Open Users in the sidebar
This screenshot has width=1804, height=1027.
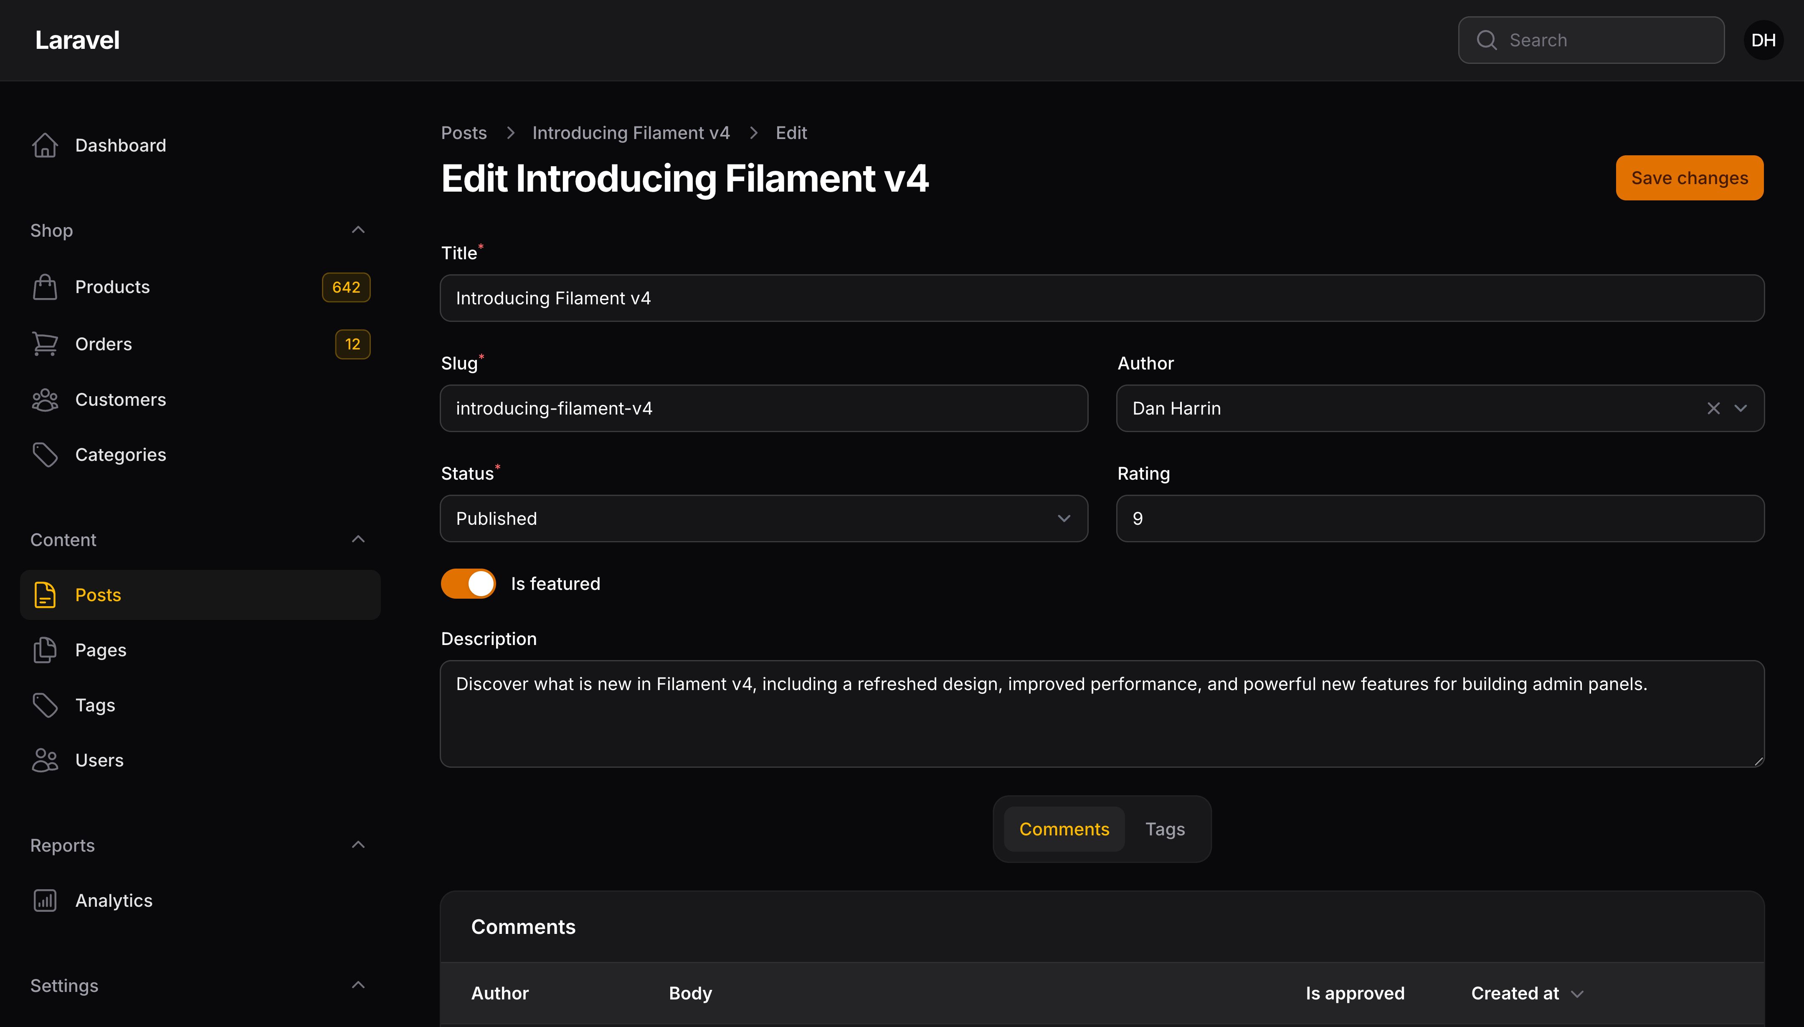pos(200,760)
